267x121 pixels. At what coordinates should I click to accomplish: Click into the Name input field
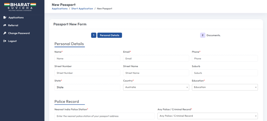click(x=87, y=59)
